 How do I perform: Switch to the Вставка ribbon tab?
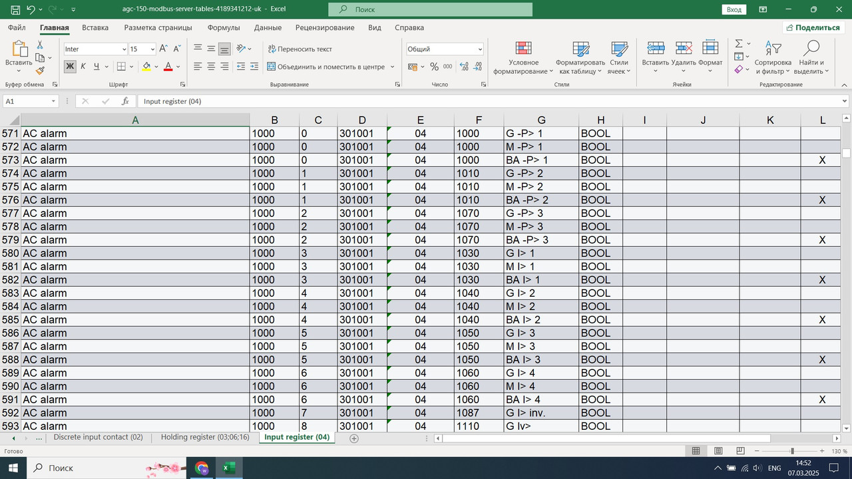click(x=95, y=28)
